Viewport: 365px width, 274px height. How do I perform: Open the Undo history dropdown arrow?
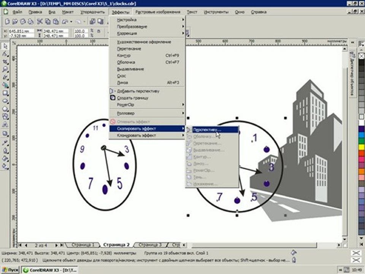(71, 22)
